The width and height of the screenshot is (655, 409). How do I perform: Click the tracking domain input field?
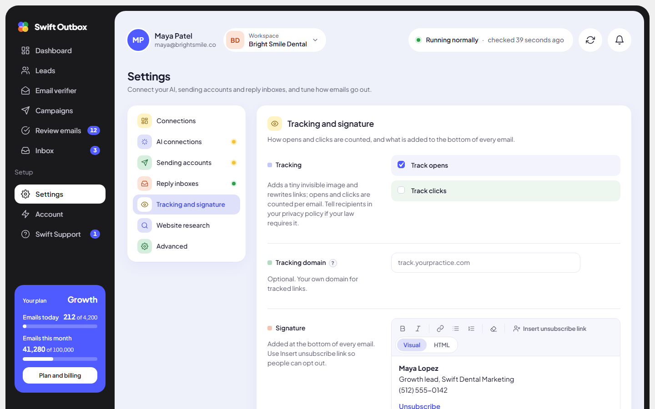[486, 263]
